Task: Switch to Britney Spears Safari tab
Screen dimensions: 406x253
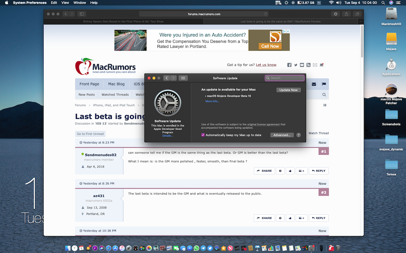Action: [124, 21]
